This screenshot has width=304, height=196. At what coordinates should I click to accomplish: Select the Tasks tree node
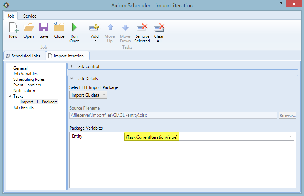click(18, 96)
